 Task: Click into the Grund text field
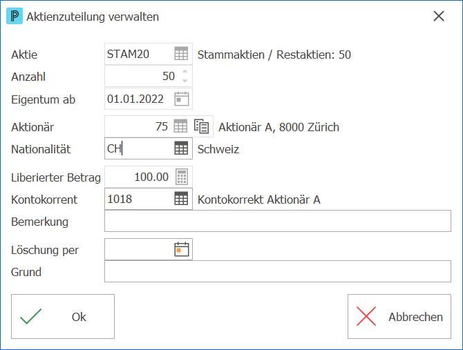tap(278, 271)
